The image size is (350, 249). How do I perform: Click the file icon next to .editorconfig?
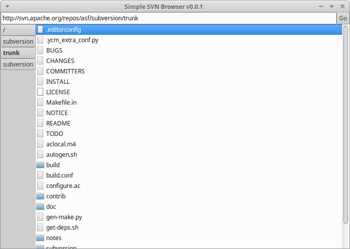40,29
